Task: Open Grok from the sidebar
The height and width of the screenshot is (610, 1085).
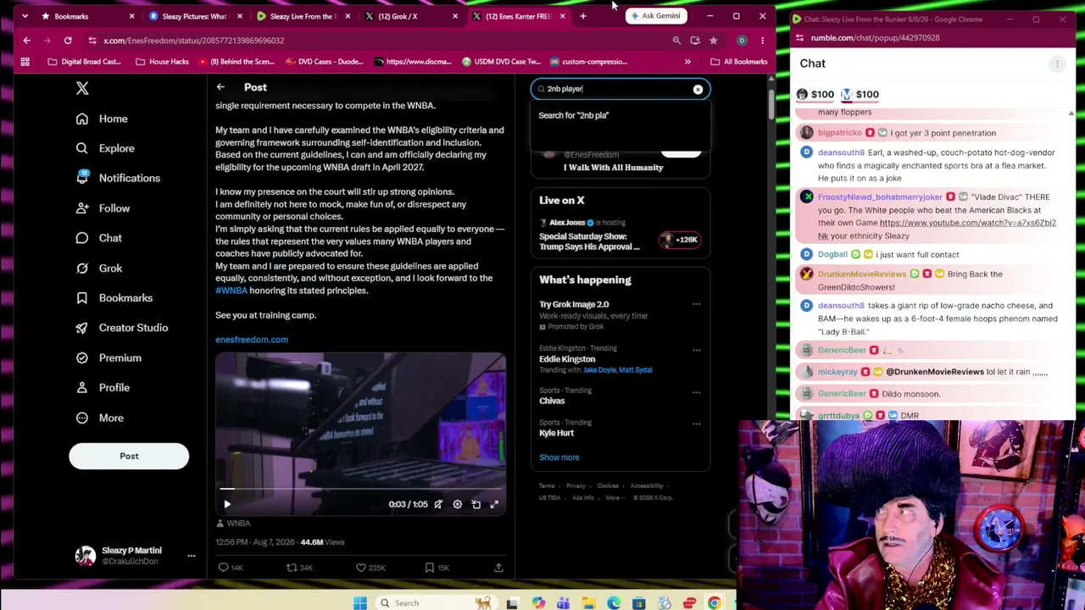Action: coord(99,268)
